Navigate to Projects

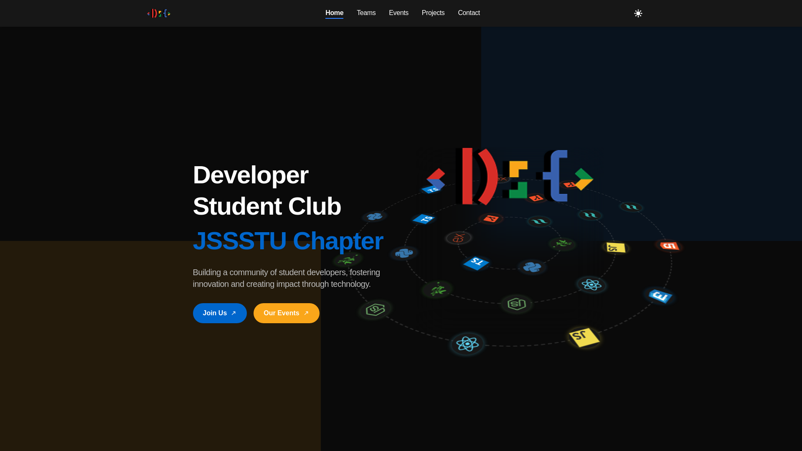[x=433, y=13]
